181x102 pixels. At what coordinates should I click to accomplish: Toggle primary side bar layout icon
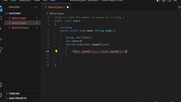(x=158, y=1)
